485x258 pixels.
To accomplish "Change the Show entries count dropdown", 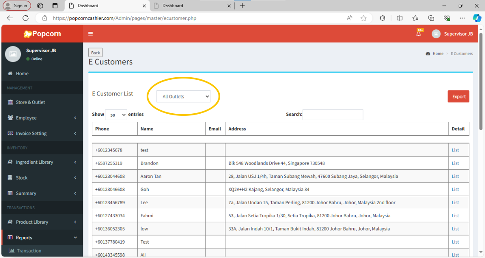I will tap(116, 115).
